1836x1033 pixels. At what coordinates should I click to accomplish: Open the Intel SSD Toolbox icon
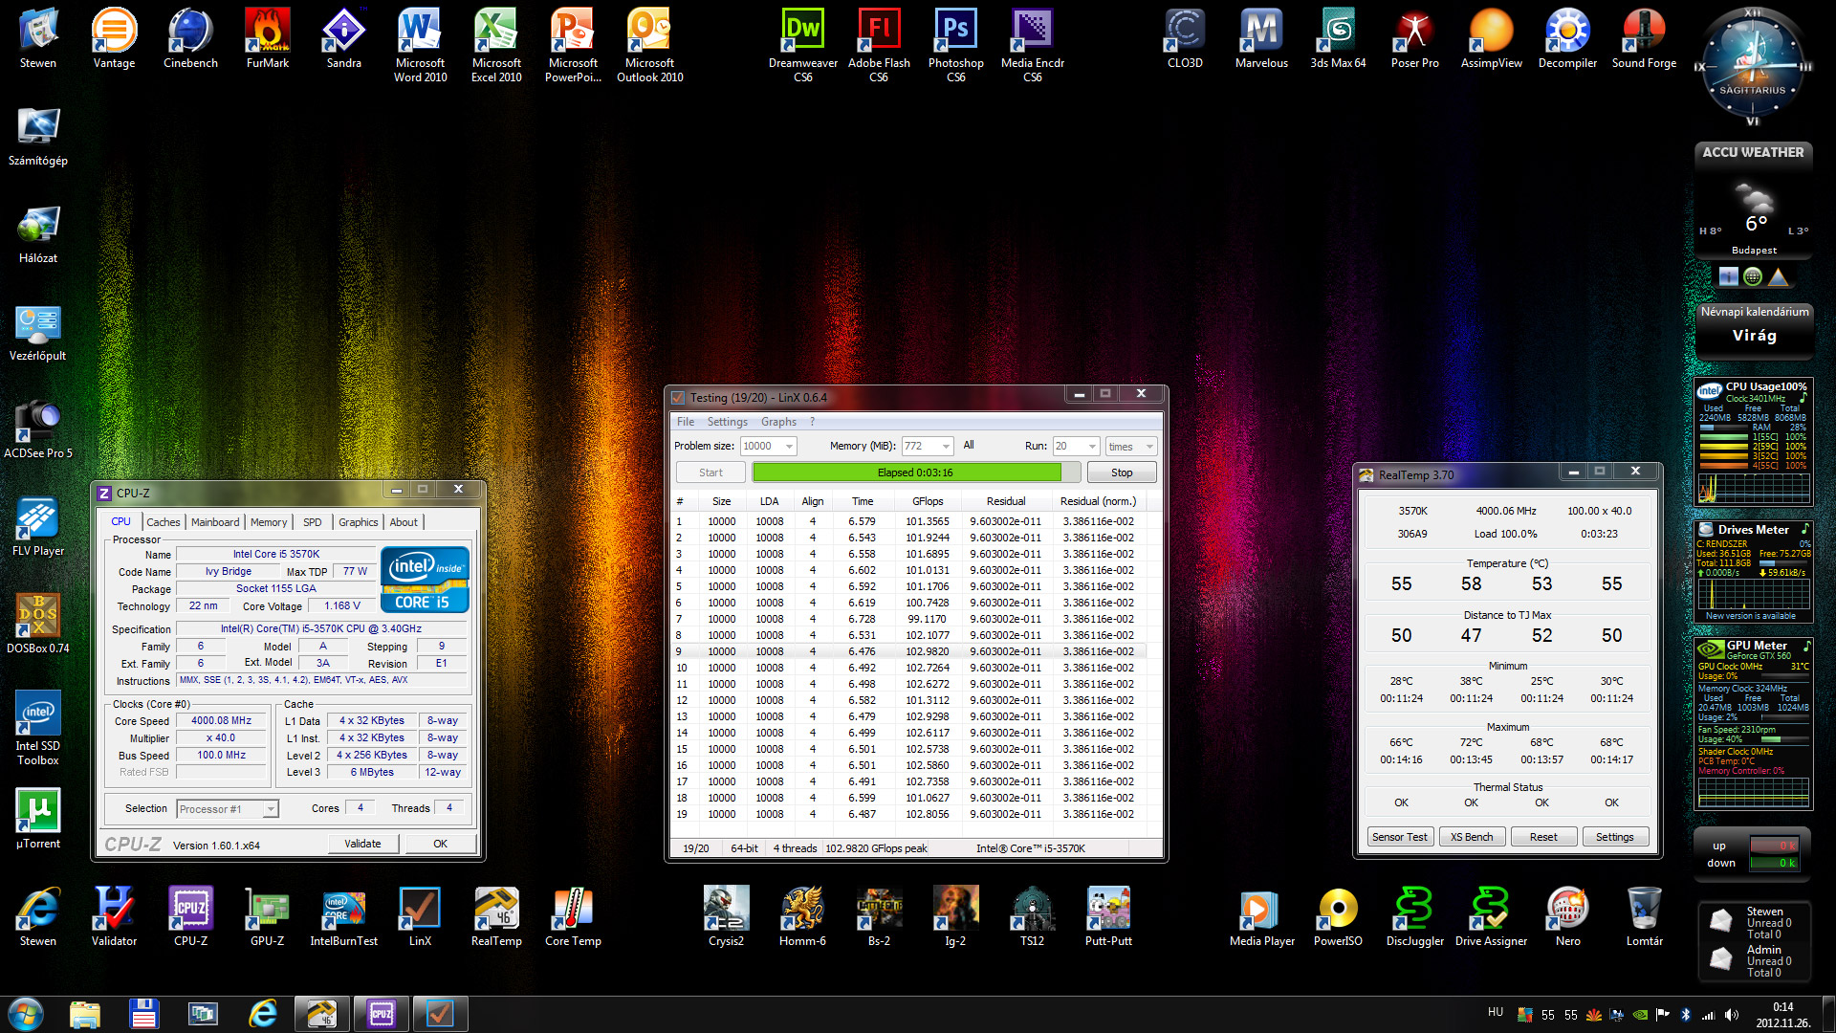pos(38,714)
